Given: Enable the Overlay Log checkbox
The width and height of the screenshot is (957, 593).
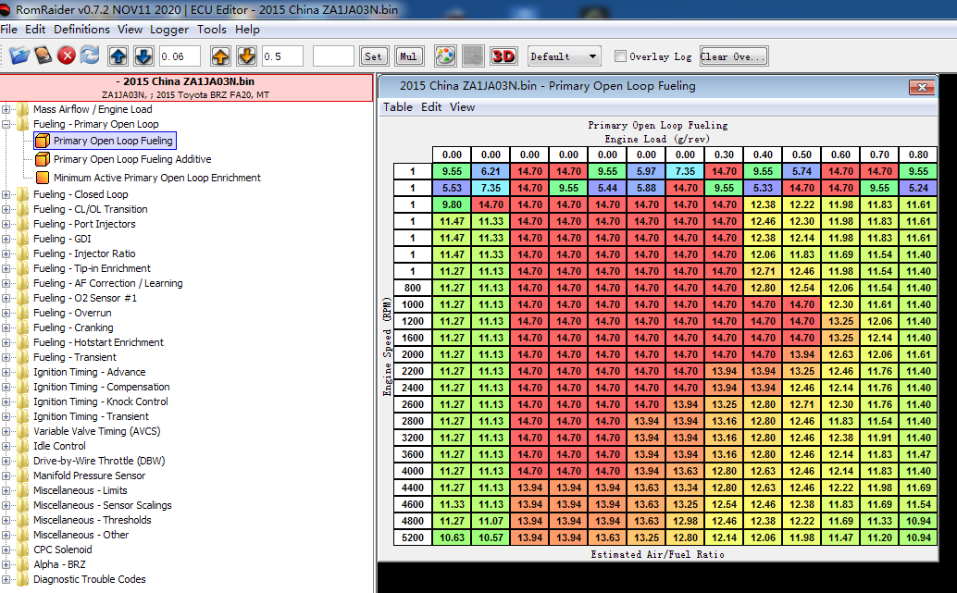Looking at the screenshot, I should [621, 56].
